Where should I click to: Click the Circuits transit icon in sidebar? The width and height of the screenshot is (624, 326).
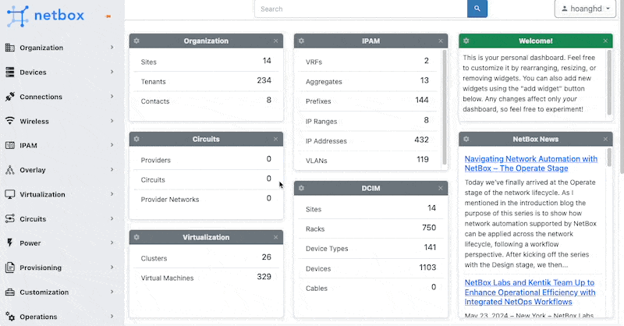click(10, 219)
